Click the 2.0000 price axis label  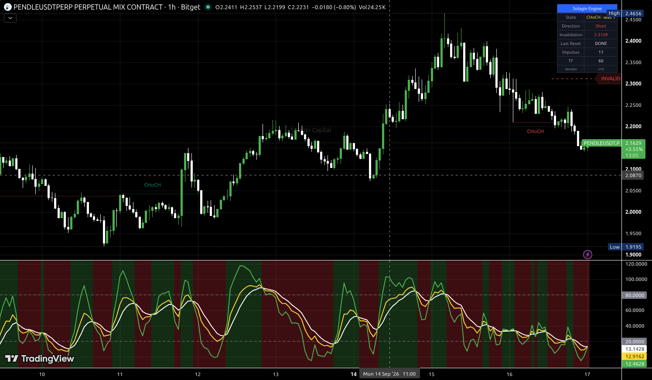point(633,212)
